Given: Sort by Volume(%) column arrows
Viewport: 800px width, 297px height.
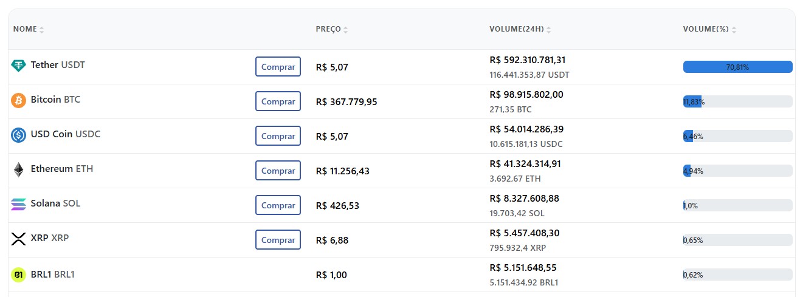Looking at the screenshot, I should pyautogui.click(x=734, y=30).
